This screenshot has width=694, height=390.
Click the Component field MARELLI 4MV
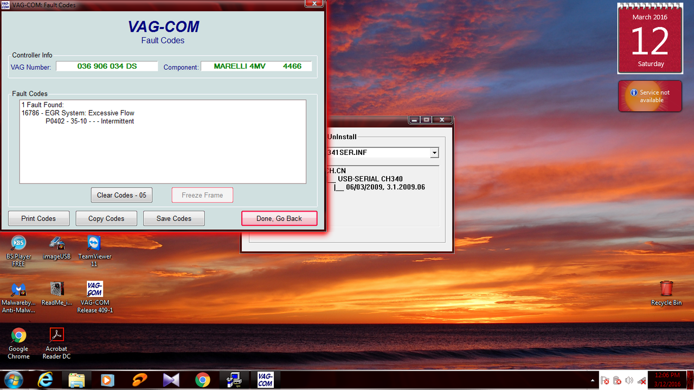point(256,66)
